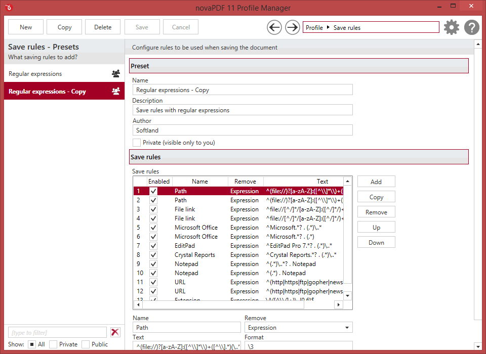Remove the selected save rule
This screenshot has width=486, height=354.
tap(376, 212)
